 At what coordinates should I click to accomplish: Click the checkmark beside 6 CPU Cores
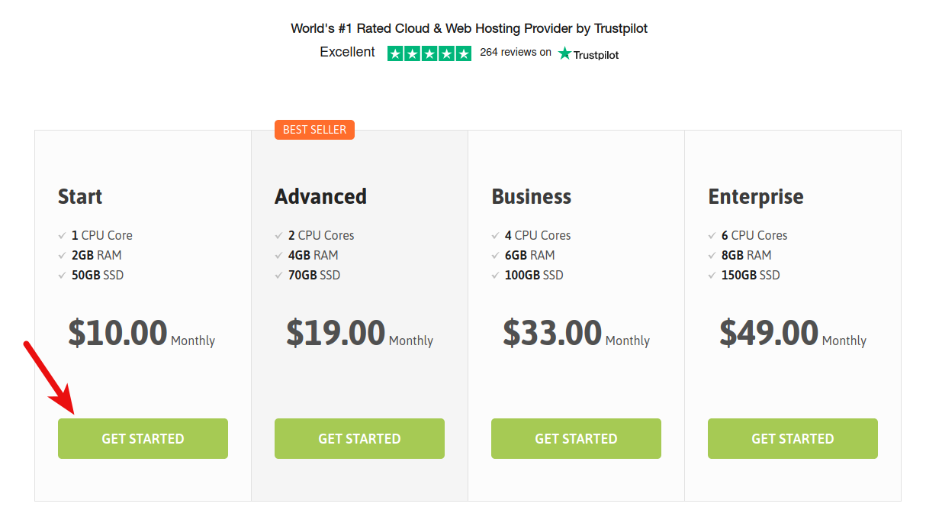712,236
